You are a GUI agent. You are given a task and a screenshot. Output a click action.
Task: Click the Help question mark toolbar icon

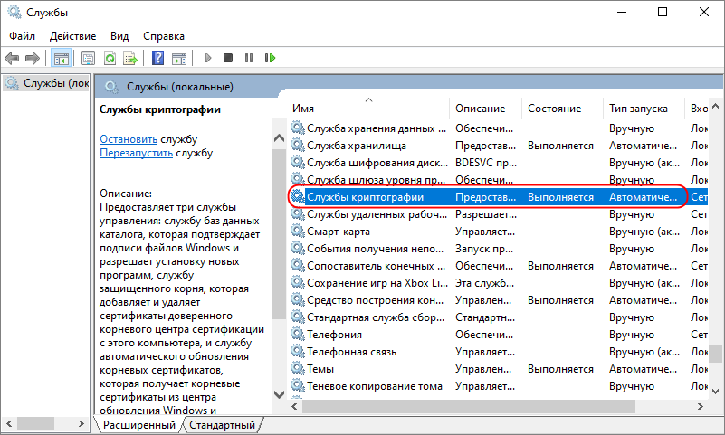(157, 58)
